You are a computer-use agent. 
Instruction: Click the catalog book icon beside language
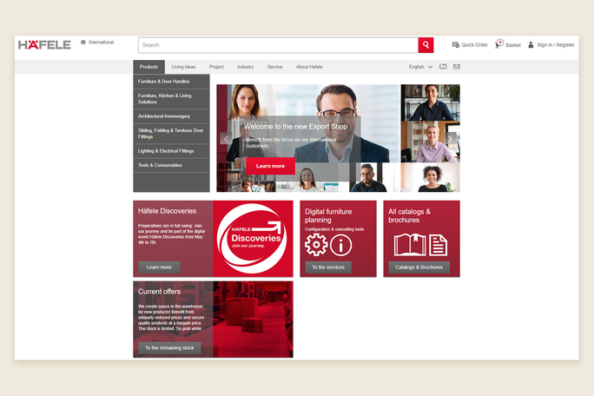click(443, 67)
